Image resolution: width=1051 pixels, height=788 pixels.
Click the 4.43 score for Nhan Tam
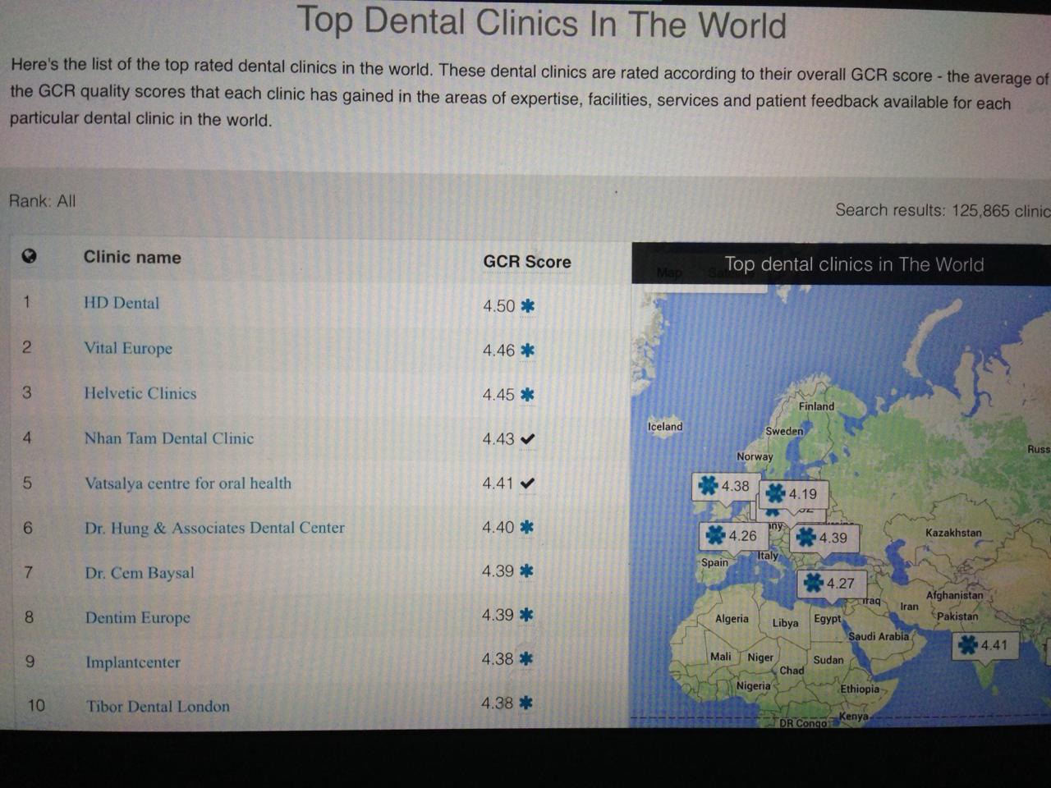coord(499,439)
